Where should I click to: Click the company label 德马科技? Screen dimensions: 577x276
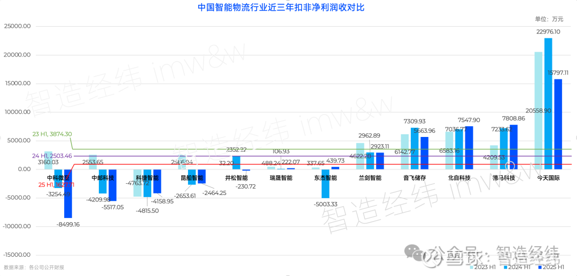coord(504,178)
